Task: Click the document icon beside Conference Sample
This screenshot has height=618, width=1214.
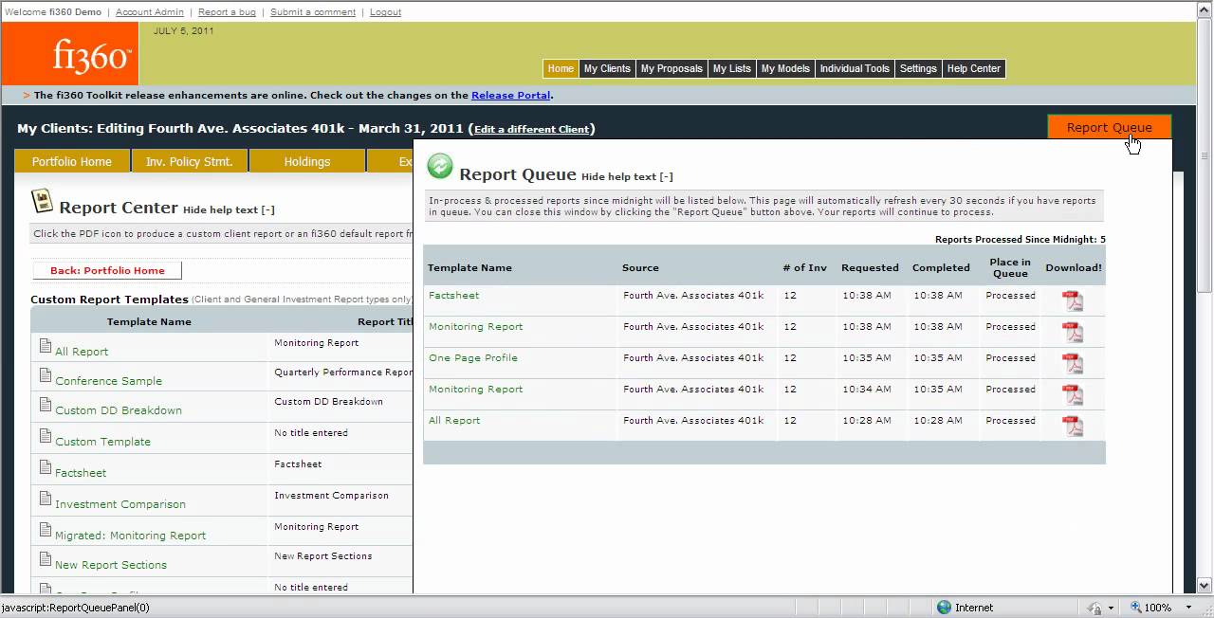Action: click(45, 375)
